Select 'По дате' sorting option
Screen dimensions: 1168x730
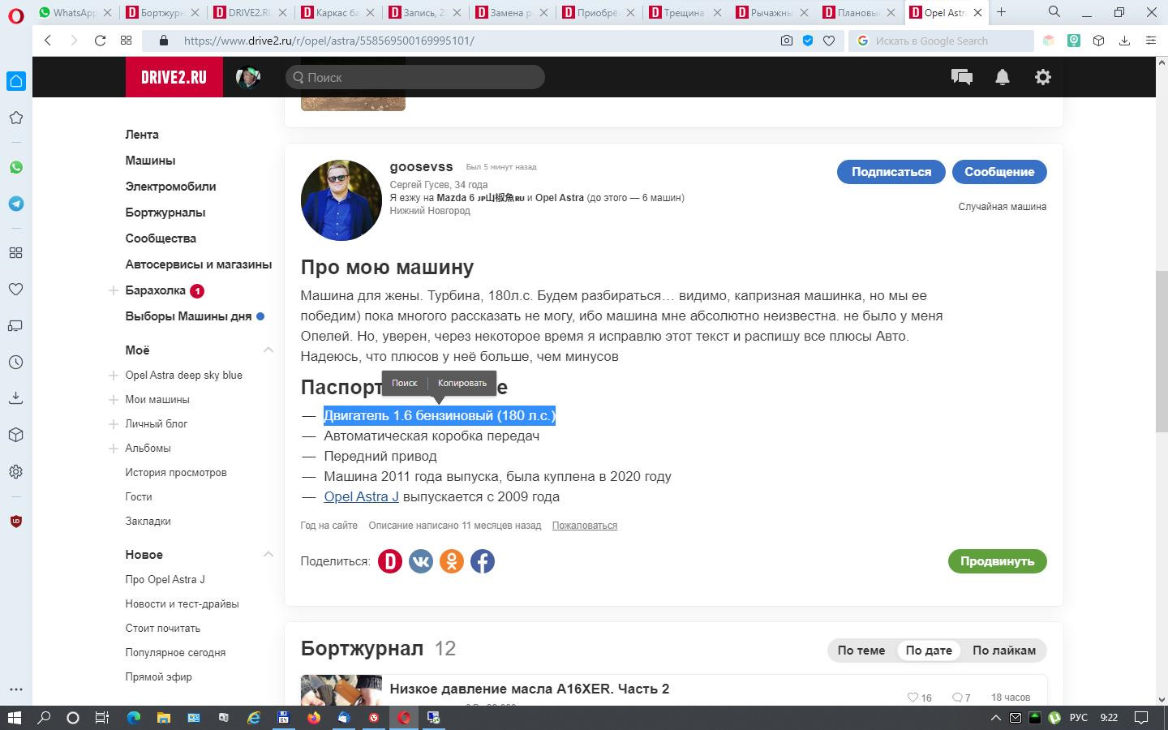click(x=929, y=651)
